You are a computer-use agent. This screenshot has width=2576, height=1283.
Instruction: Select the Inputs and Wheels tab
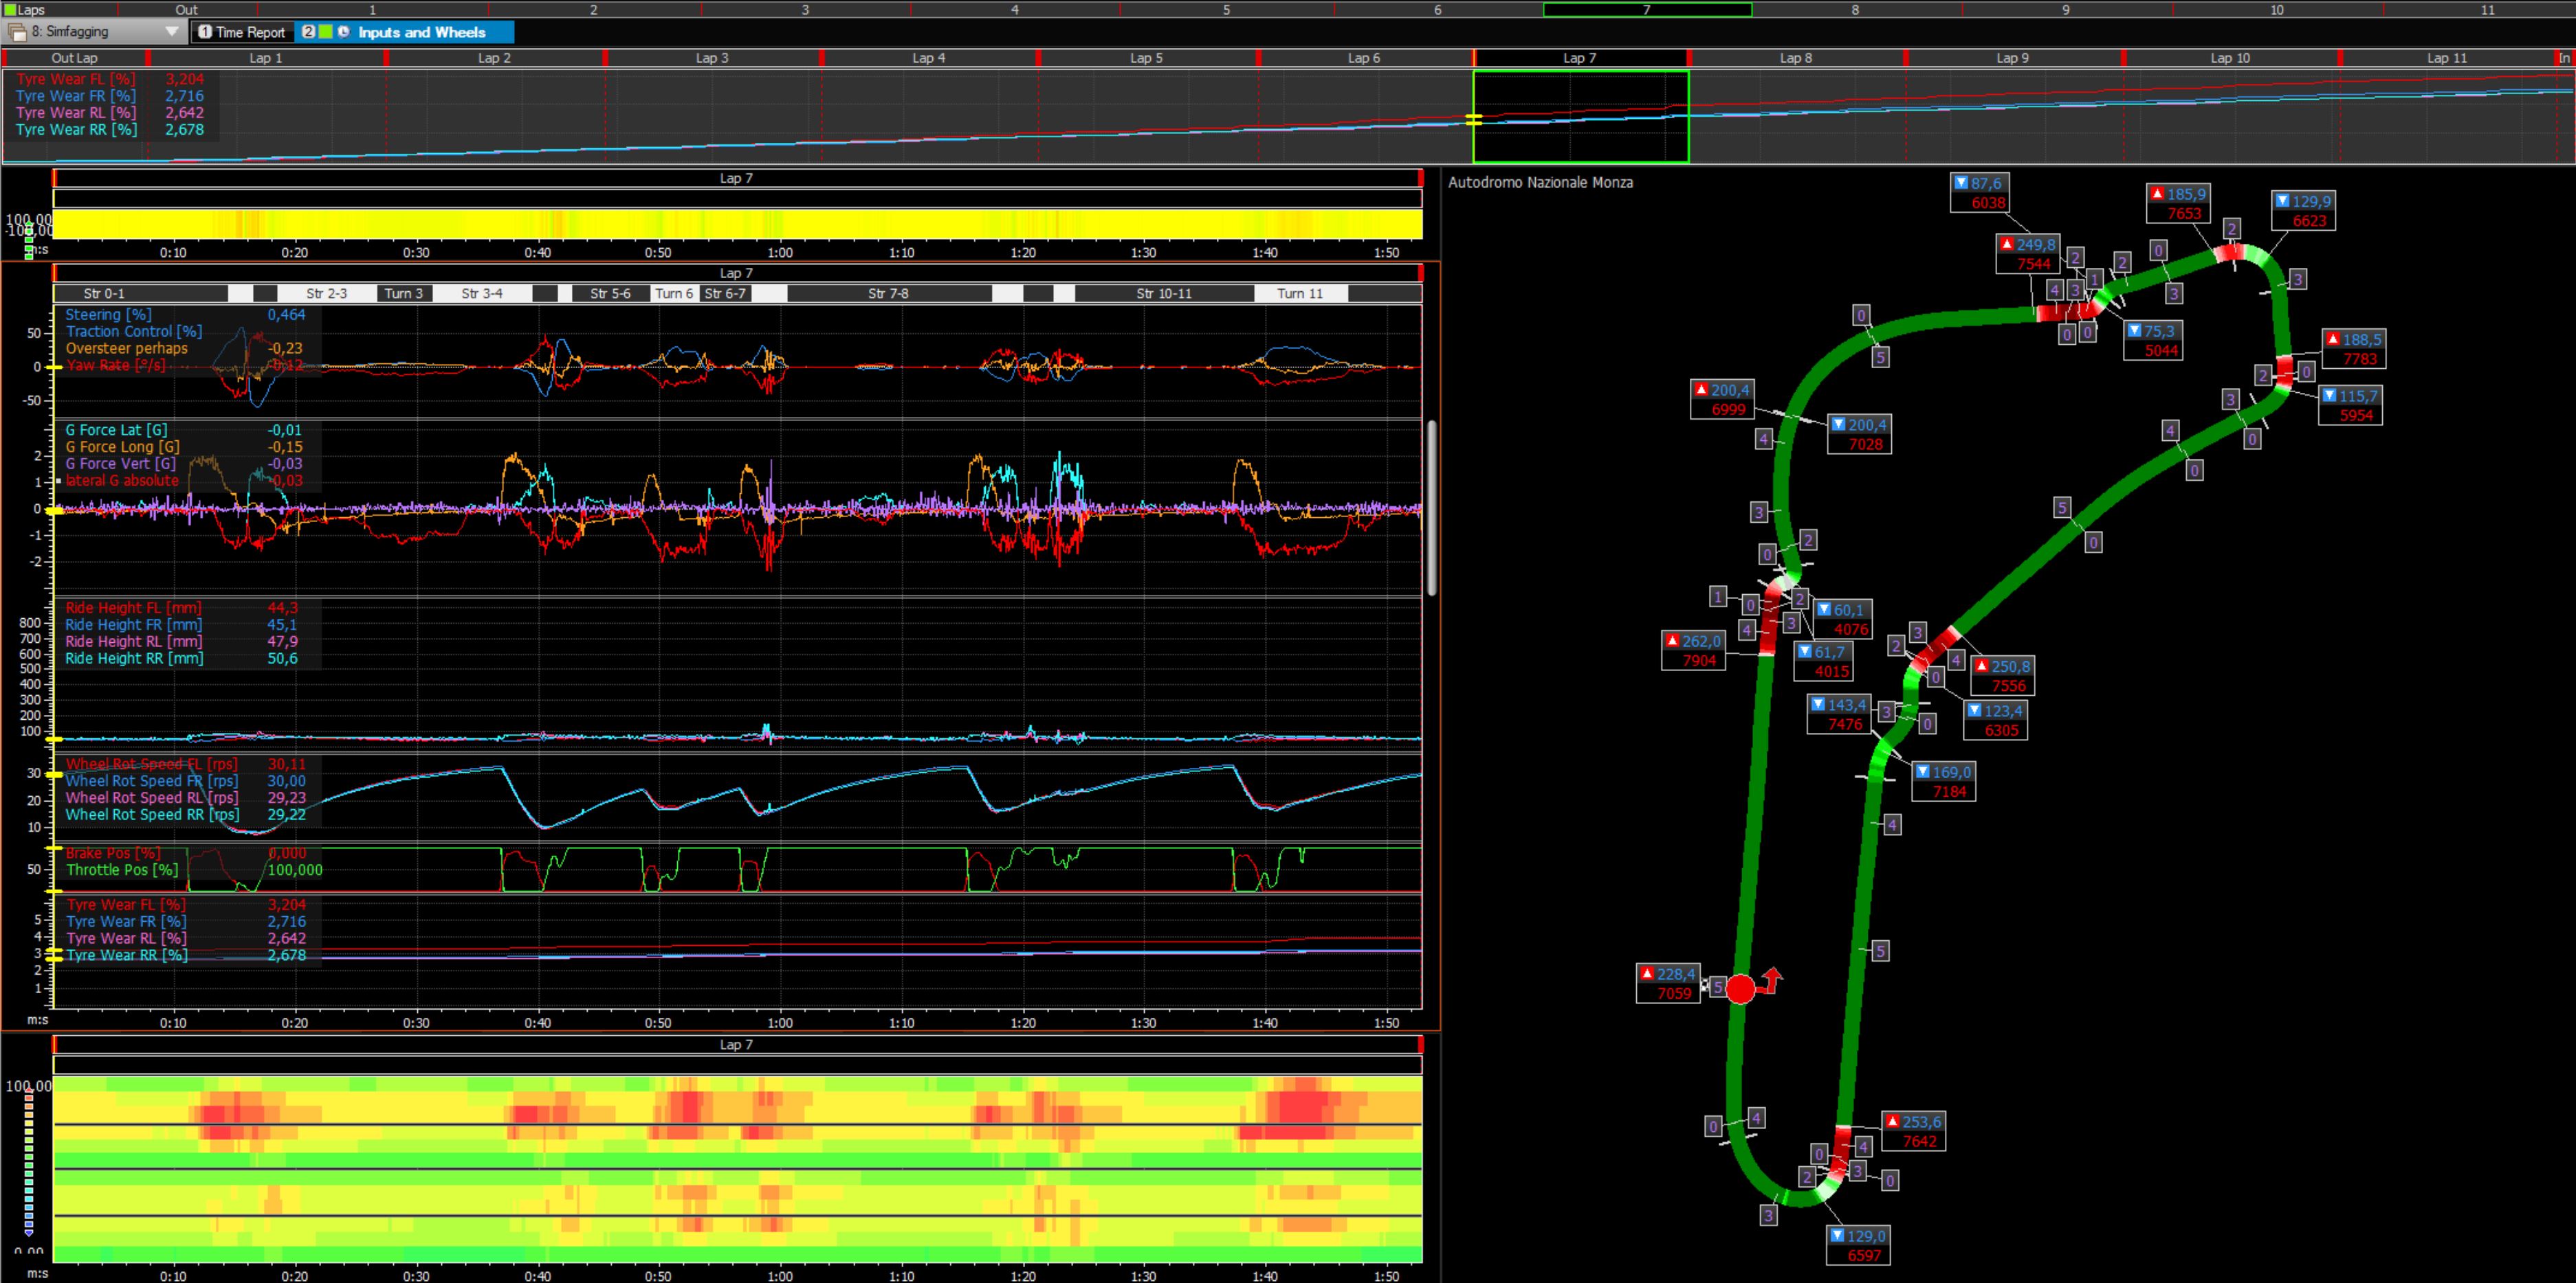[421, 32]
